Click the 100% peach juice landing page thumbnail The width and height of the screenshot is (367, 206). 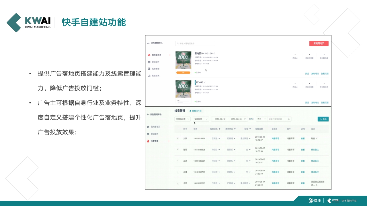coord(183,60)
